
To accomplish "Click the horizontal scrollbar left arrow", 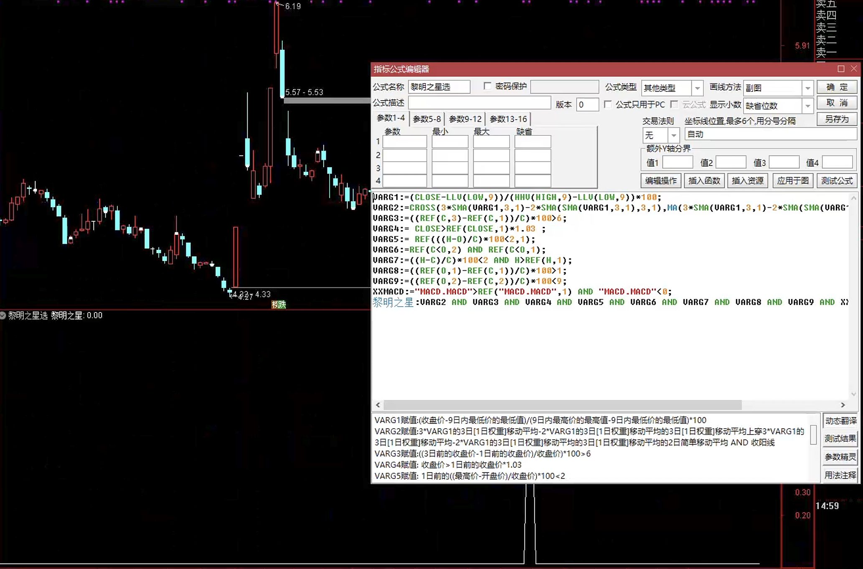I will (x=378, y=405).
